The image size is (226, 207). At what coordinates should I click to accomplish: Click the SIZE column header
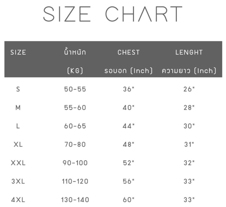pyautogui.click(x=18, y=52)
